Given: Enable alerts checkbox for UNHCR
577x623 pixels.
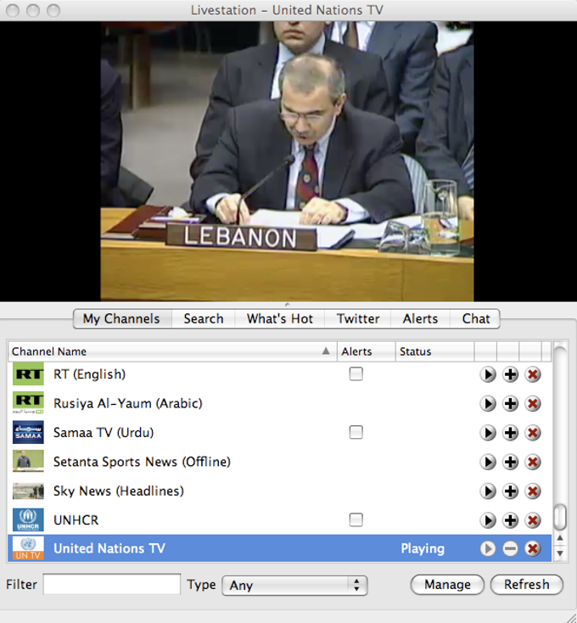Looking at the screenshot, I should point(356,519).
